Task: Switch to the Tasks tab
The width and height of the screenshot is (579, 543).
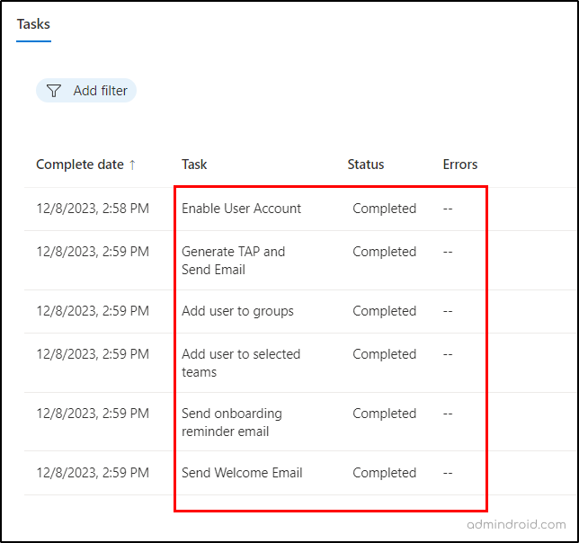Action: (34, 24)
